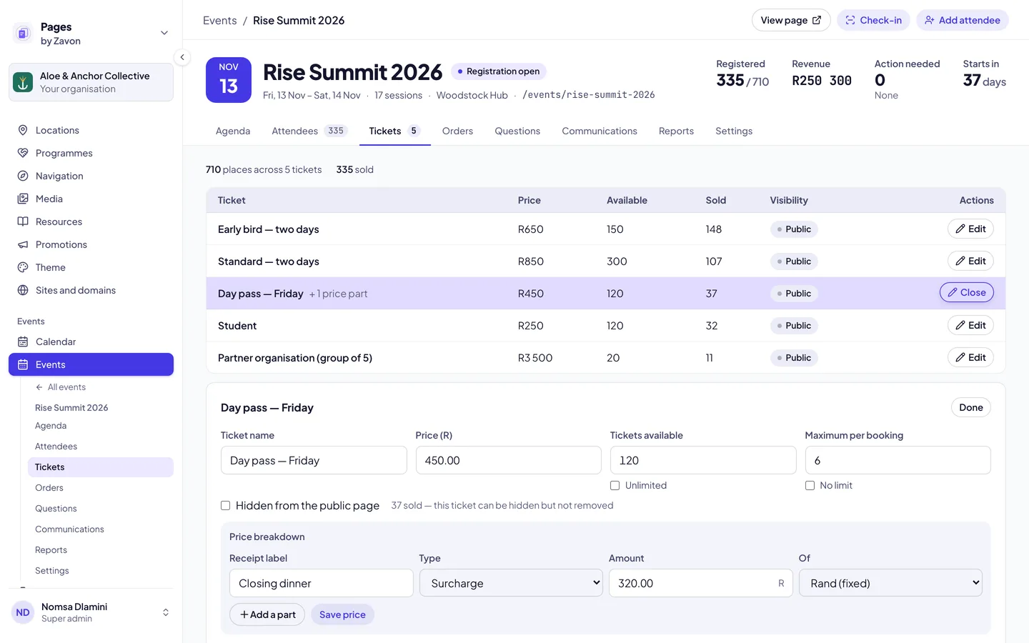
Task: Click the Ticket name input field
Action: 314,460
